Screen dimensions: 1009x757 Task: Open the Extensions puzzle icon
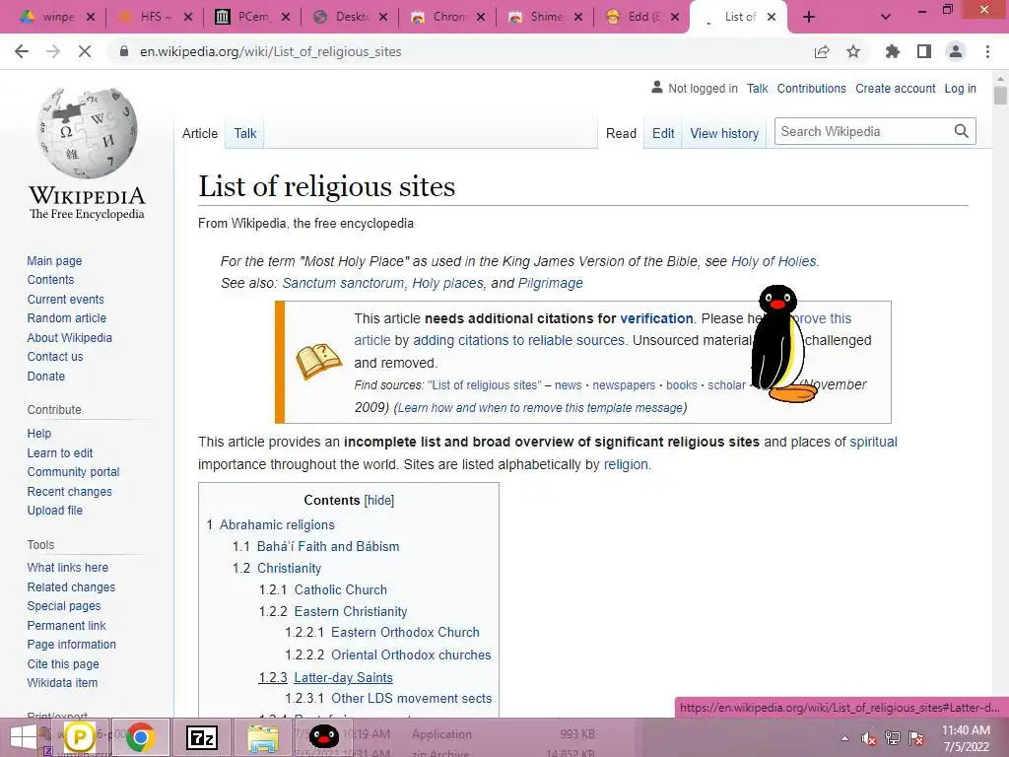click(892, 51)
